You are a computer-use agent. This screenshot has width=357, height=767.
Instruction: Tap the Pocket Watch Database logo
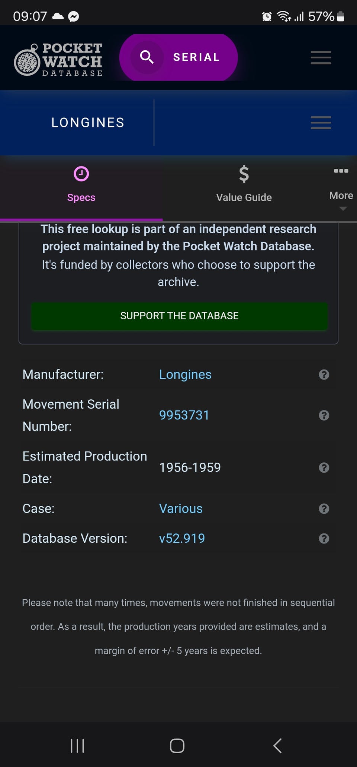coord(58,60)
